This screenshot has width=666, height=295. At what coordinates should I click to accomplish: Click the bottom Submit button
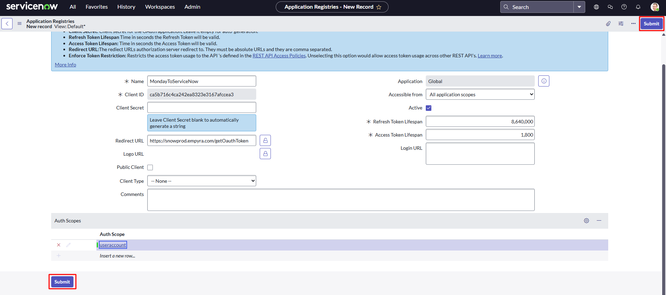point(62,282)
